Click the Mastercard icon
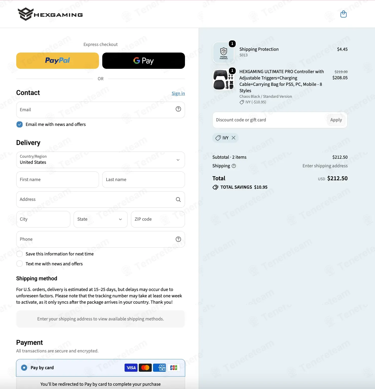The width and height of the screenshot is (375, 389). coord(145,368)
